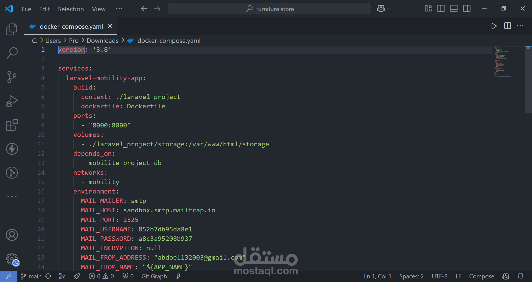Switch the main git branch
The image size is (532, 282).
pyautogui.click(x=31, y=276)
